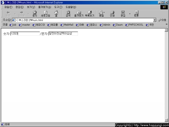Open the job link in Links bar

13,25
